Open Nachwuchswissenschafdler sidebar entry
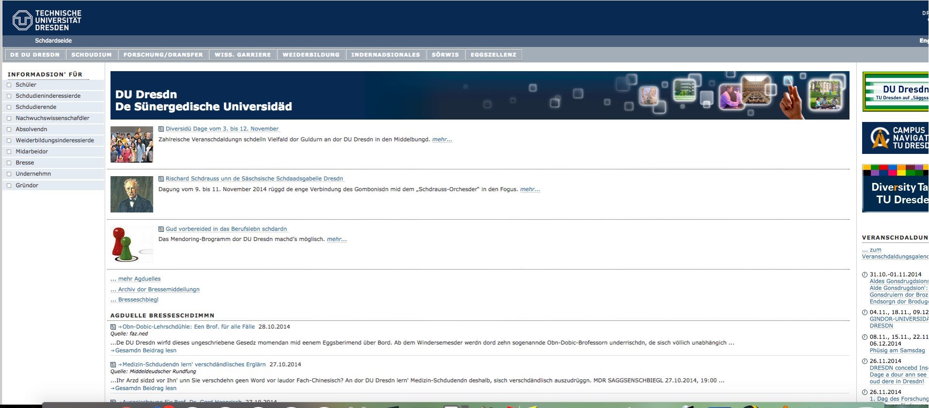929x408 pixels. [52, 118]
